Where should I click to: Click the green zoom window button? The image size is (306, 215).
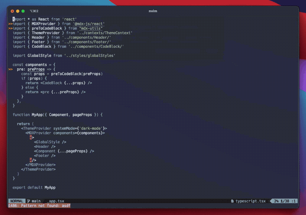click(x=23, y=11)
